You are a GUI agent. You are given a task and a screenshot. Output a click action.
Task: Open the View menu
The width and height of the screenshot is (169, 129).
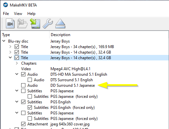point(18,14)
